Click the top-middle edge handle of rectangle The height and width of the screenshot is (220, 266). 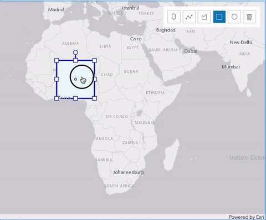(x=75, y=60)
